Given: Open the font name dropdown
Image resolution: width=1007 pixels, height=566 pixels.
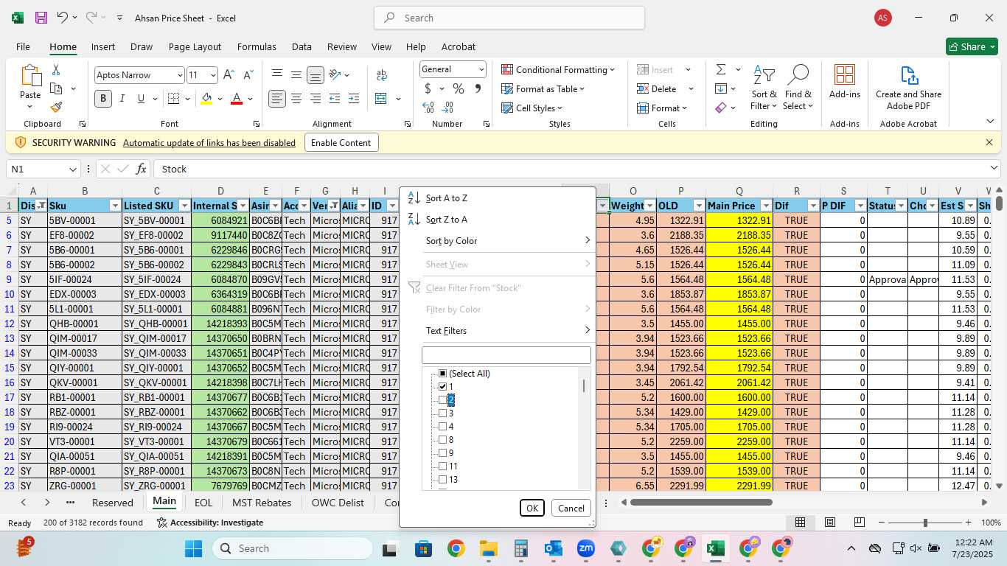Looking at the screenshot, I should tap(180, 75).
